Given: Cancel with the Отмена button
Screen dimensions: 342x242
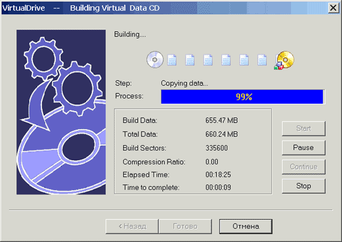Looking at the screenshot, I should pyautogui.click(x=246, y=226).
